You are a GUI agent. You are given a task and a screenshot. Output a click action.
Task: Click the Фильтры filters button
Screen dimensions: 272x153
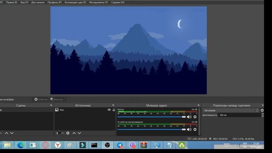pyautogui.click(x=57, y=99)
